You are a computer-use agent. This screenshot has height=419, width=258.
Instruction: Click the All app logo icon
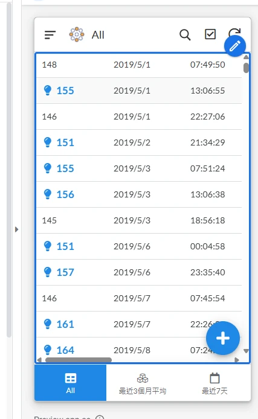[77, 34]
